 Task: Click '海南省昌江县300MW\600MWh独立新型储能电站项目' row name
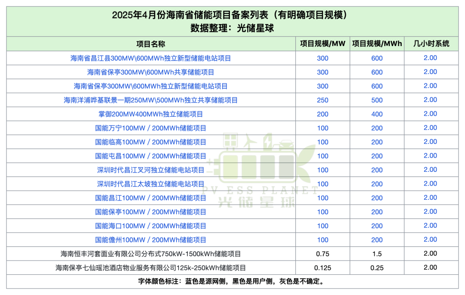tap(151, 58)
